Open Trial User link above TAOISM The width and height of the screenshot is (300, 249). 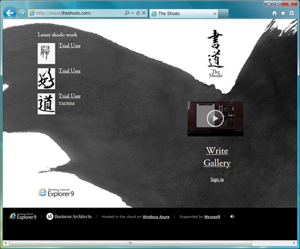tap(69, 96)
